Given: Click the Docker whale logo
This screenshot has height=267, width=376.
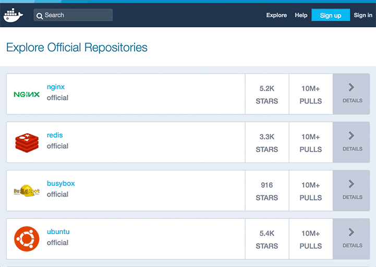Looking at the screenshot, I should 13,15.
